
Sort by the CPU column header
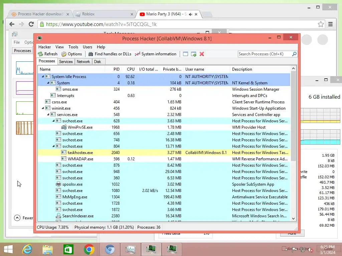point(129,69)
